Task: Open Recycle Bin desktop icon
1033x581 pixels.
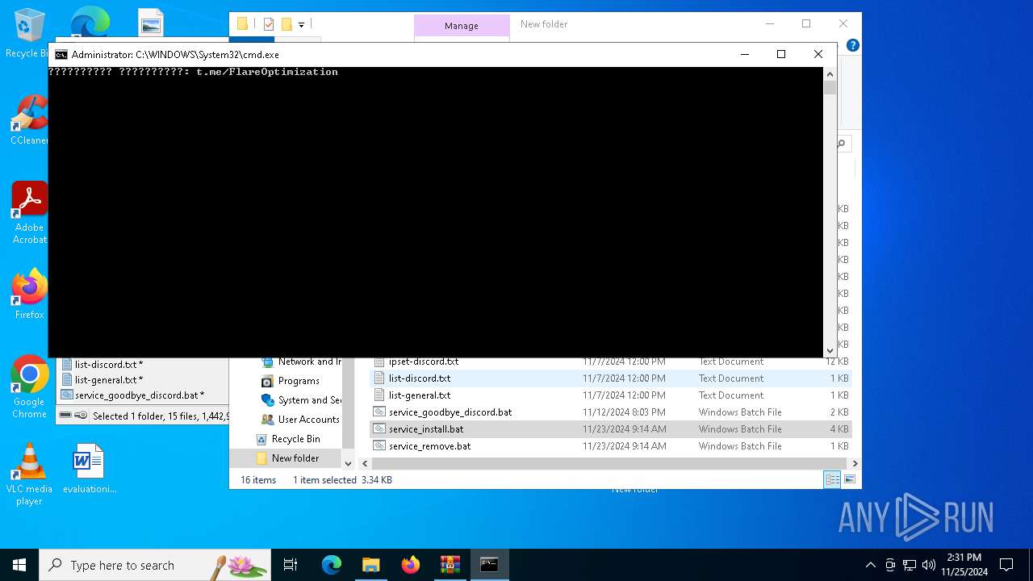Action: [29, 34]
